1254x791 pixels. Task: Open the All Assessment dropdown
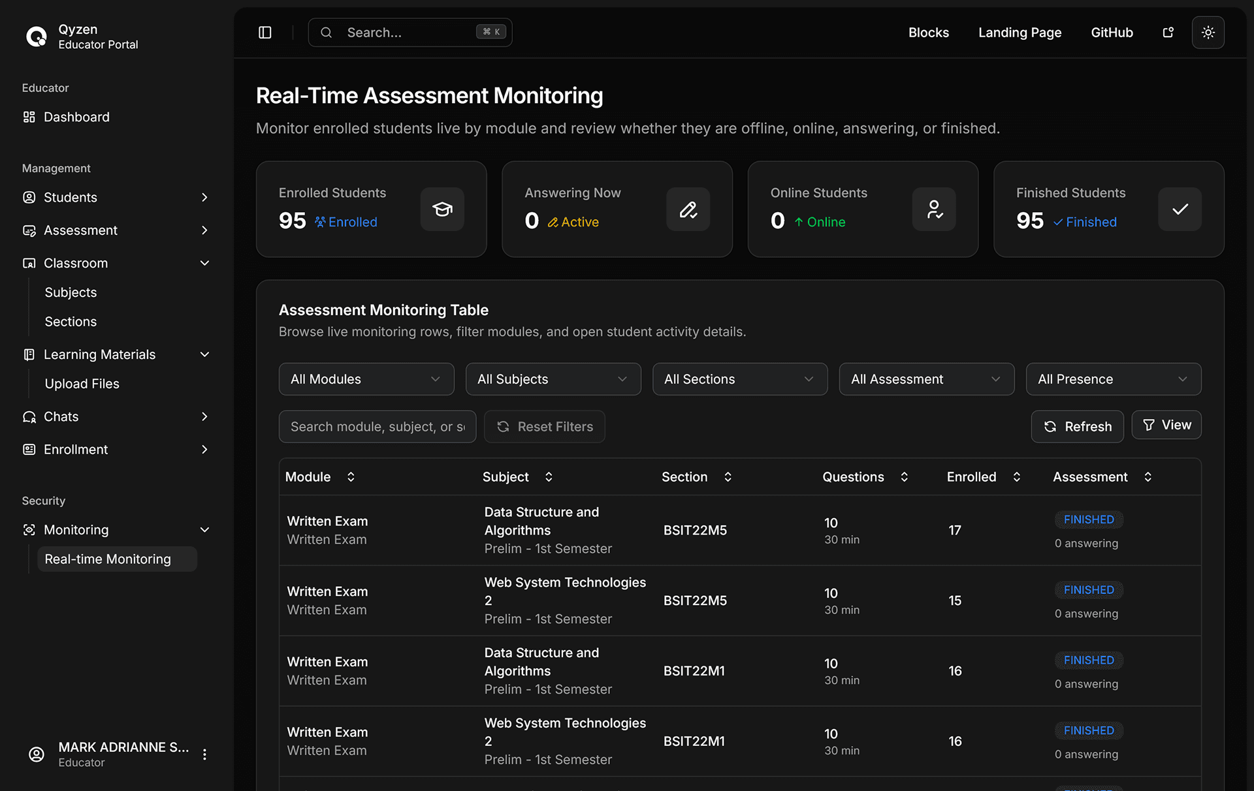[x=927, y=379]
